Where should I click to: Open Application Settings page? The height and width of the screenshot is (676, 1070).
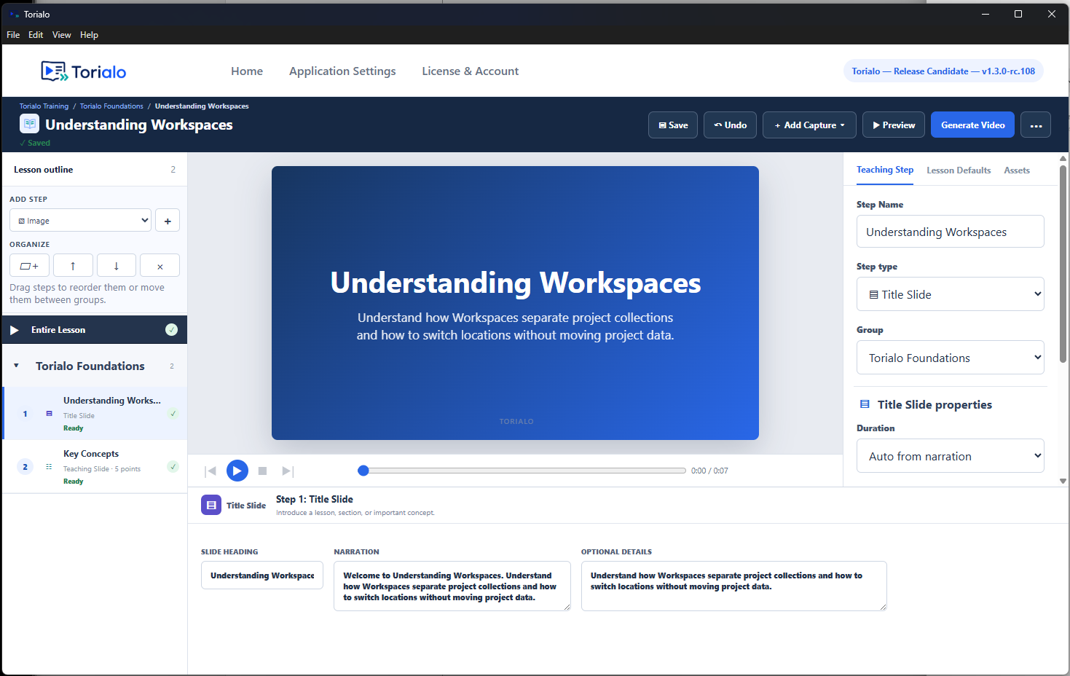(342, 71)
